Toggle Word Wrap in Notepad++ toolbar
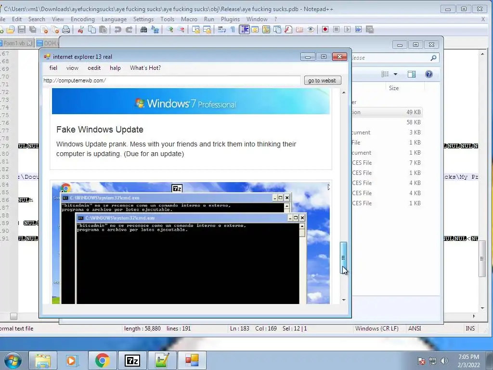 (x=221, y=29)
